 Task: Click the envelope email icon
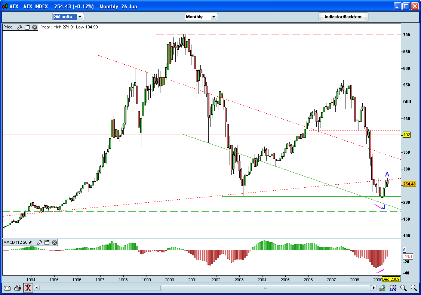7,288
